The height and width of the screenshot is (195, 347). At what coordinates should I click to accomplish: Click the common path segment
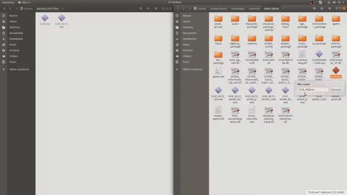coord(254,9)
